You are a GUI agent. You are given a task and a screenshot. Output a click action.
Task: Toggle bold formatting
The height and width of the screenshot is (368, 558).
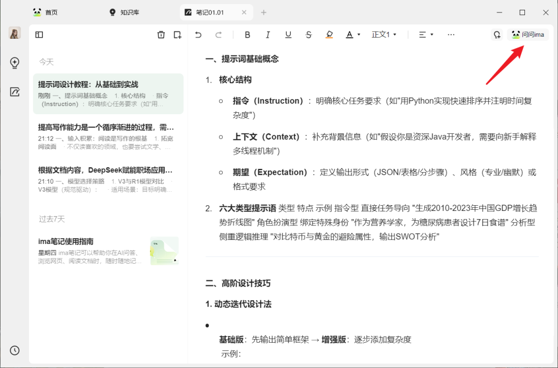tap(247, 34)
